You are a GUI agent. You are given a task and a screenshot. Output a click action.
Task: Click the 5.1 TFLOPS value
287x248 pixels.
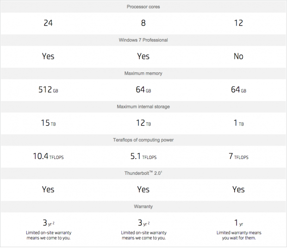pos(143,157)
